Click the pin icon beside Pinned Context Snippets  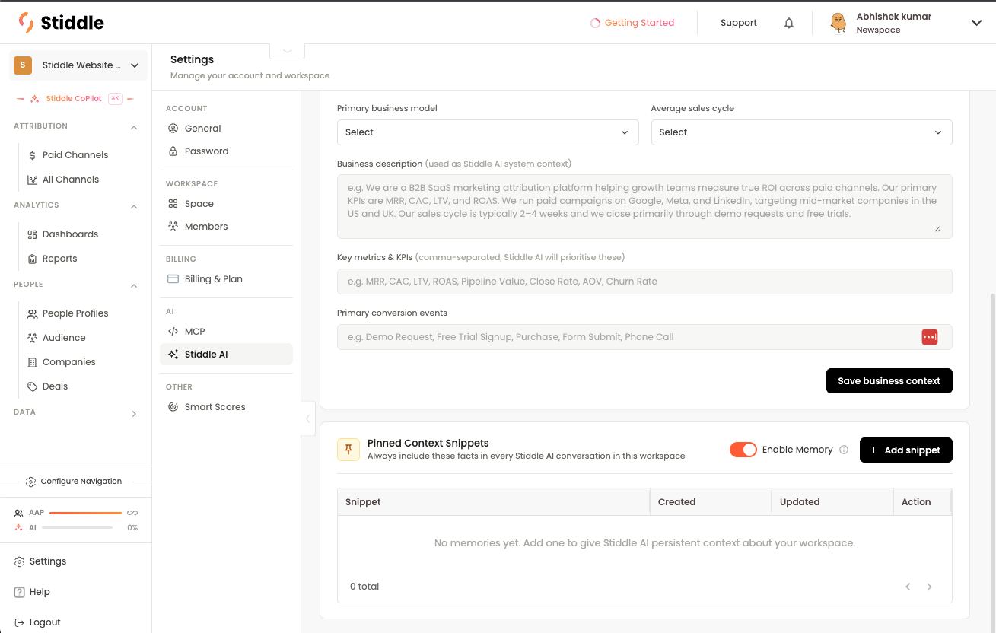348,450
